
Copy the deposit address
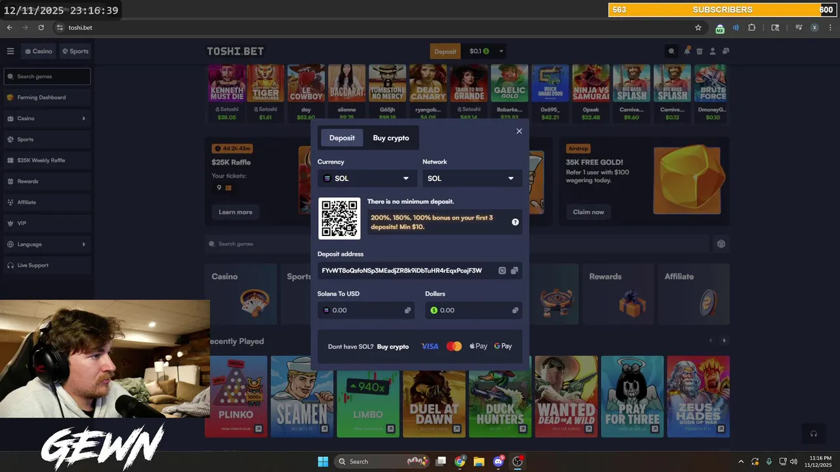point(514,270)
